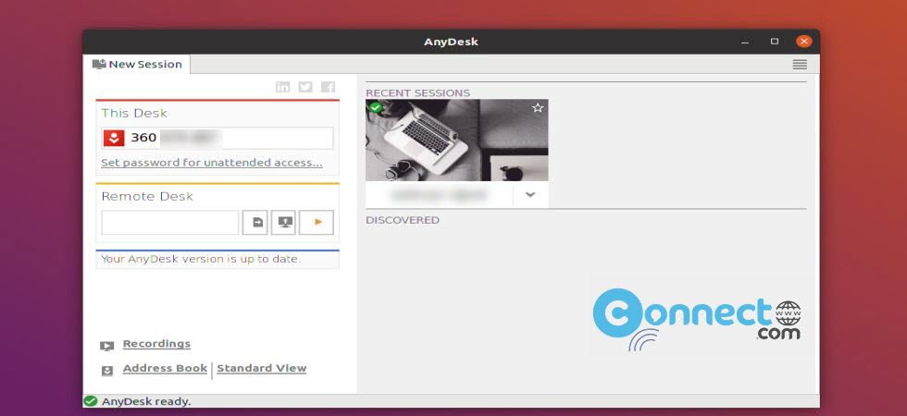Click the DISCOVERED heading
The height and width of the screenshot is (416, 907).
click(403, 220)
